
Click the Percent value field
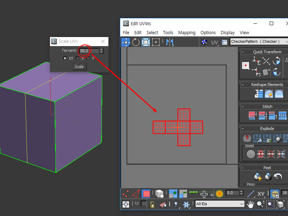[89, 51]
